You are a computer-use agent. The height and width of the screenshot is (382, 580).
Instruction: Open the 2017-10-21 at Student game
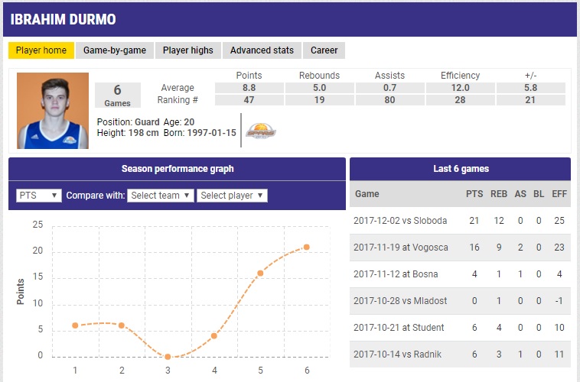(x=399, y=328)
